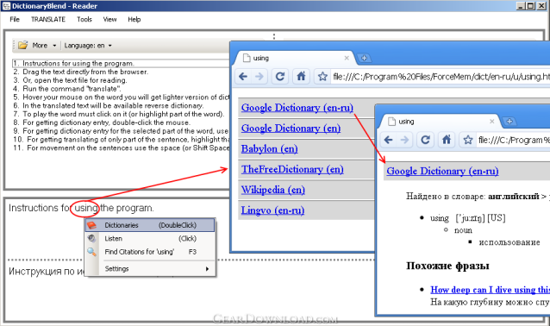This screenshot has width=550, height=326.
Task: Open the View menu
Action: tap(109, 19)
